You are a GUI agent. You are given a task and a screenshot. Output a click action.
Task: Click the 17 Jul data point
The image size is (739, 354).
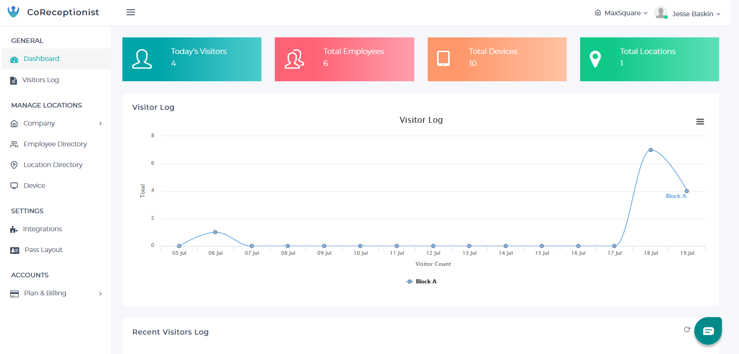614,246
